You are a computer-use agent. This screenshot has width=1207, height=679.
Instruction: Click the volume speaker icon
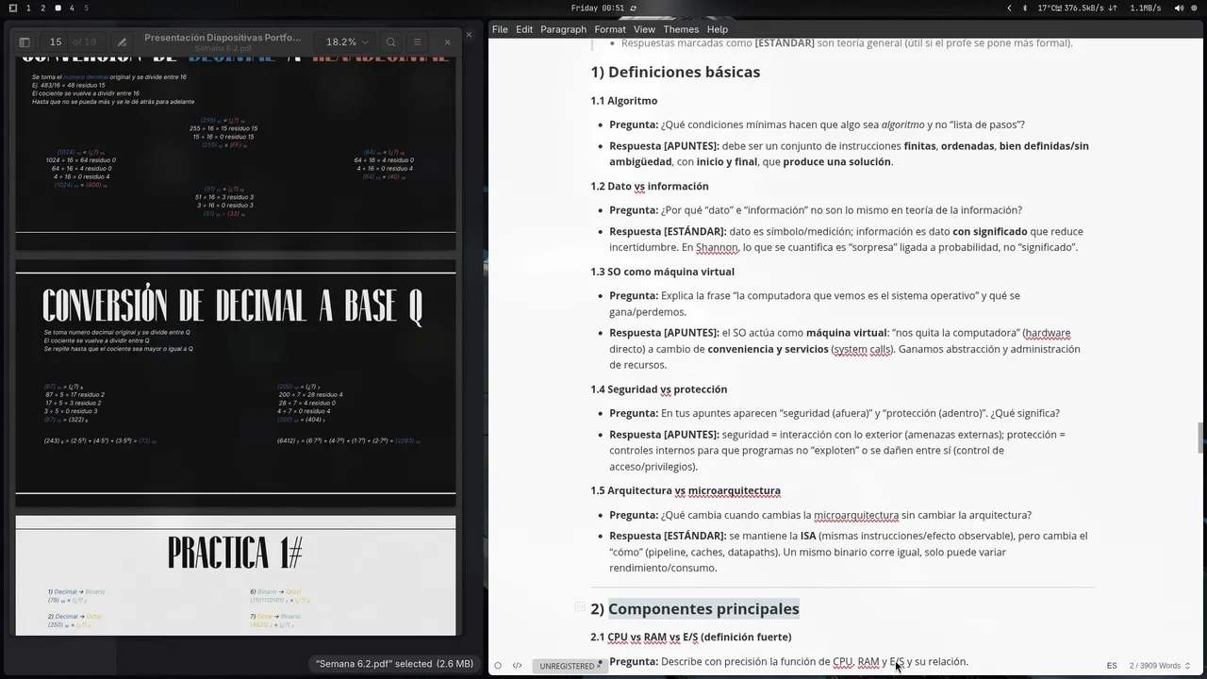pyautogui.click(x=1178, y=8)
